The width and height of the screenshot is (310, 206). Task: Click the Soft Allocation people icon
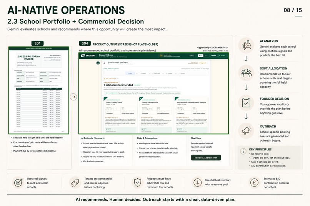(x=246, y=73)
